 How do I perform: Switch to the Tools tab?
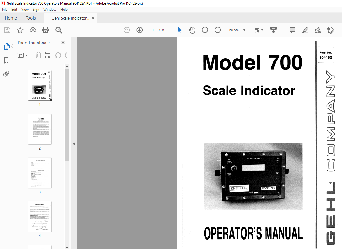point(31,18)
